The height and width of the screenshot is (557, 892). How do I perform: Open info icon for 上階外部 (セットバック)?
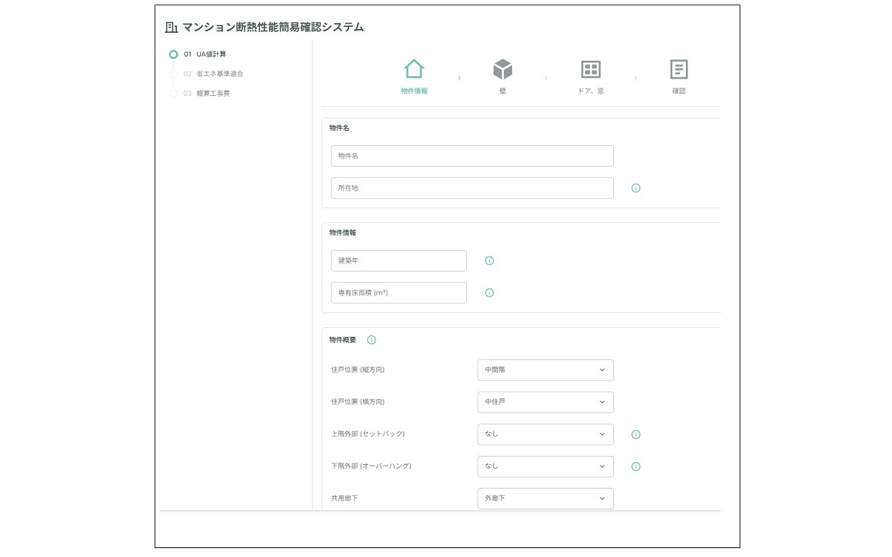pyautogui.click(x=636, y=434)
